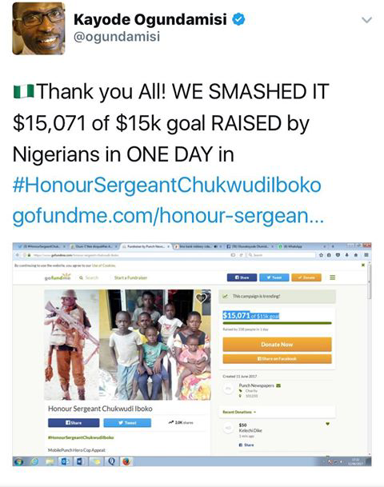This screenshot has width=384, height=487.
Task: Click the Outlook icon in taskbar
Action: pyautogui.click(x=65, y=461)
